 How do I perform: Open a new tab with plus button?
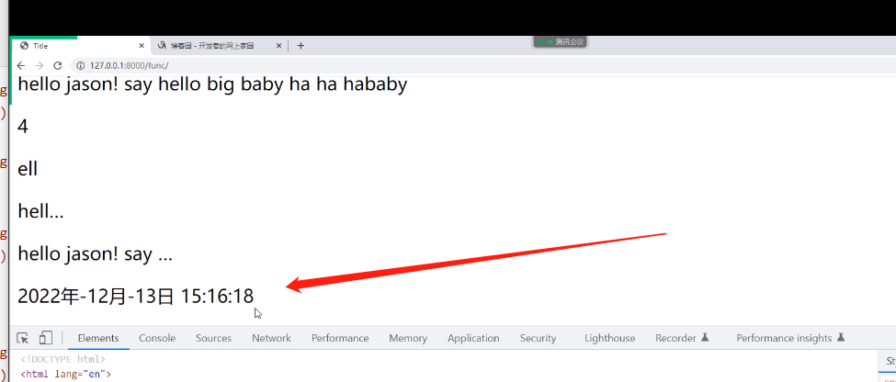click(301, 46)
